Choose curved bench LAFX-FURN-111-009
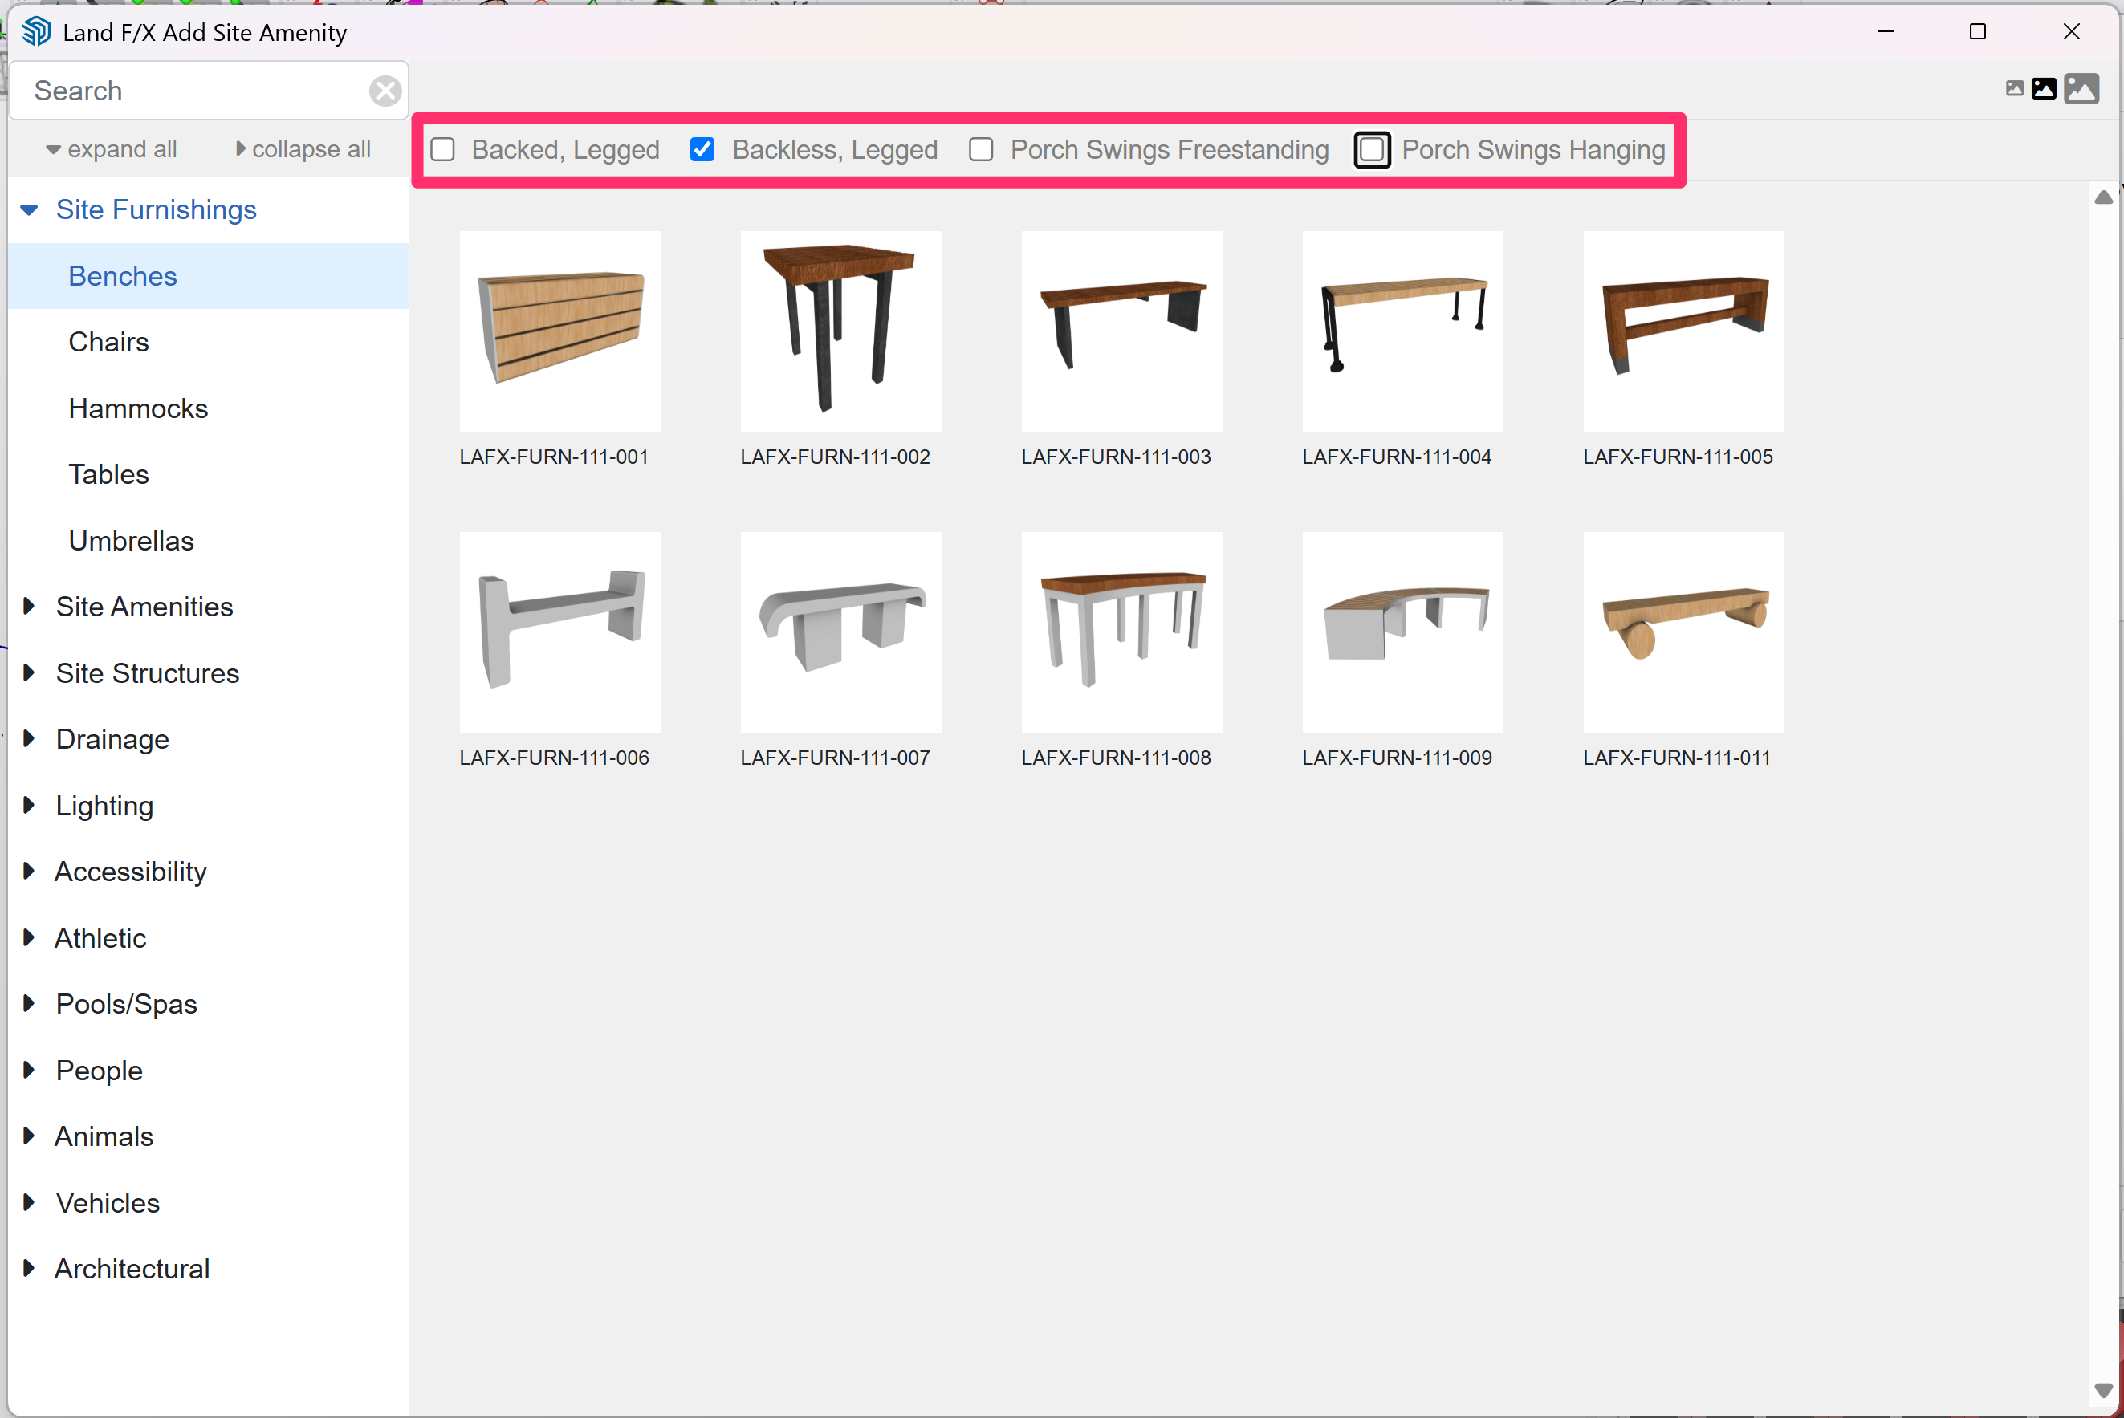The width and height of the screenshot is (2124, 1418). click(1402, 632)
